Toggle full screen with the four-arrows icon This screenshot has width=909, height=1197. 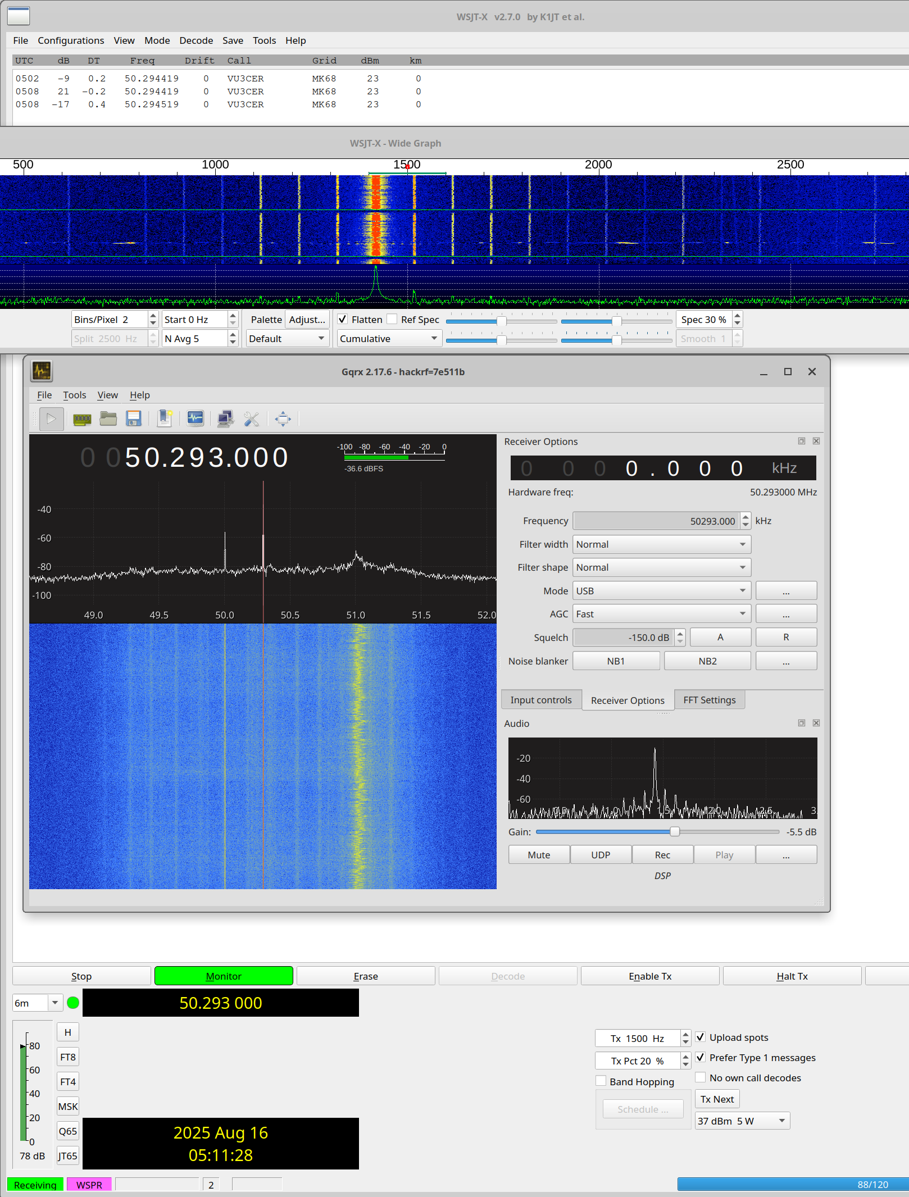pyautogui.click(x=283, y=418)
